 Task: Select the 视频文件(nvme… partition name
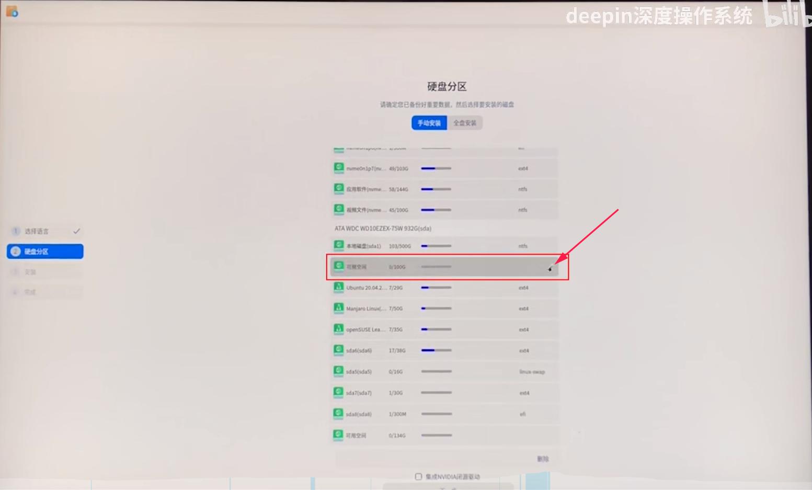(x=366, y=210)
